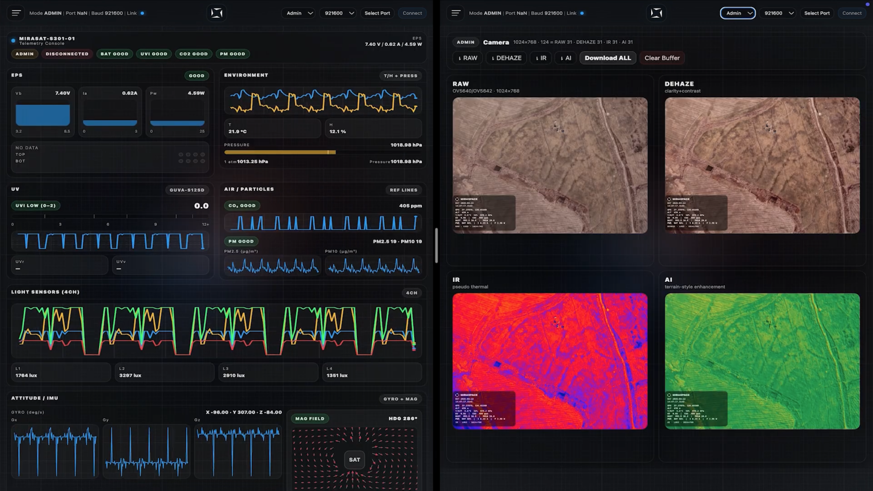Viewport: 873px width, 491px height.
Task: Open hamburger menu in right camera panel
Action: pyautogui.click(x=456, y=13)
